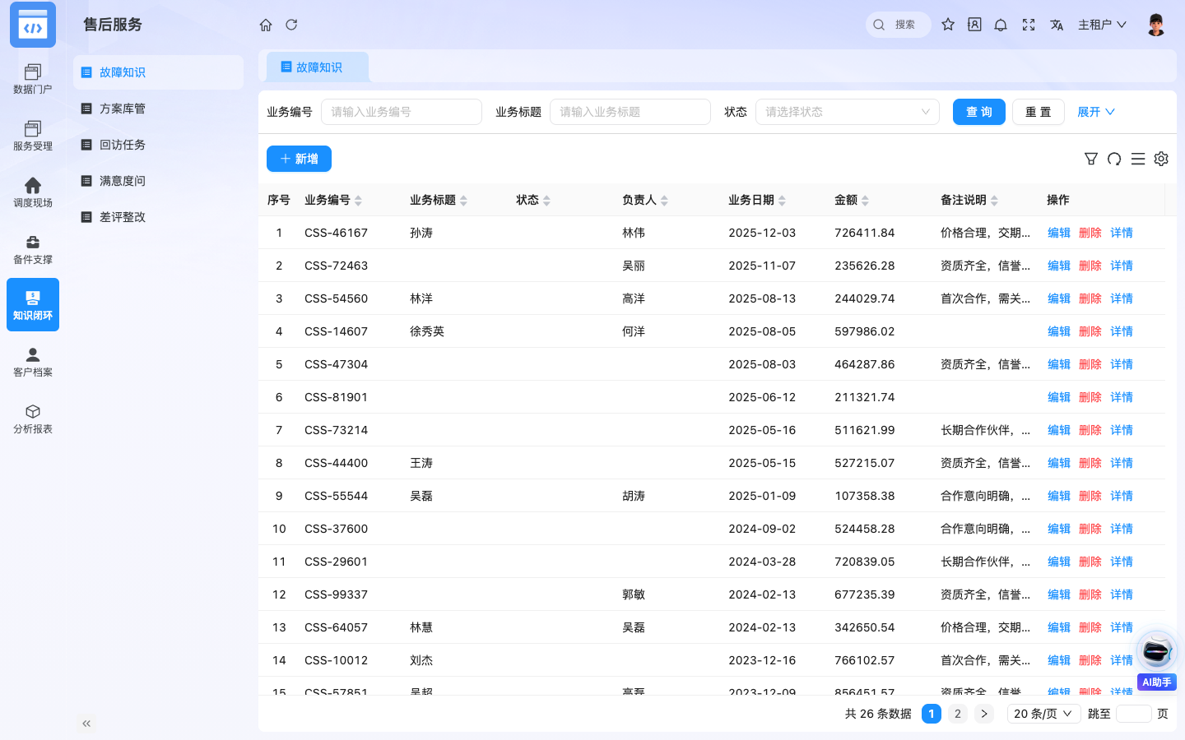
Task: Click the next page arrow
Action: pos(984,714)
